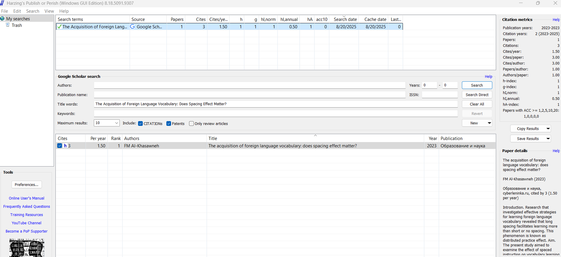
Task: Open the Search menu
Action: click(32, 11)
